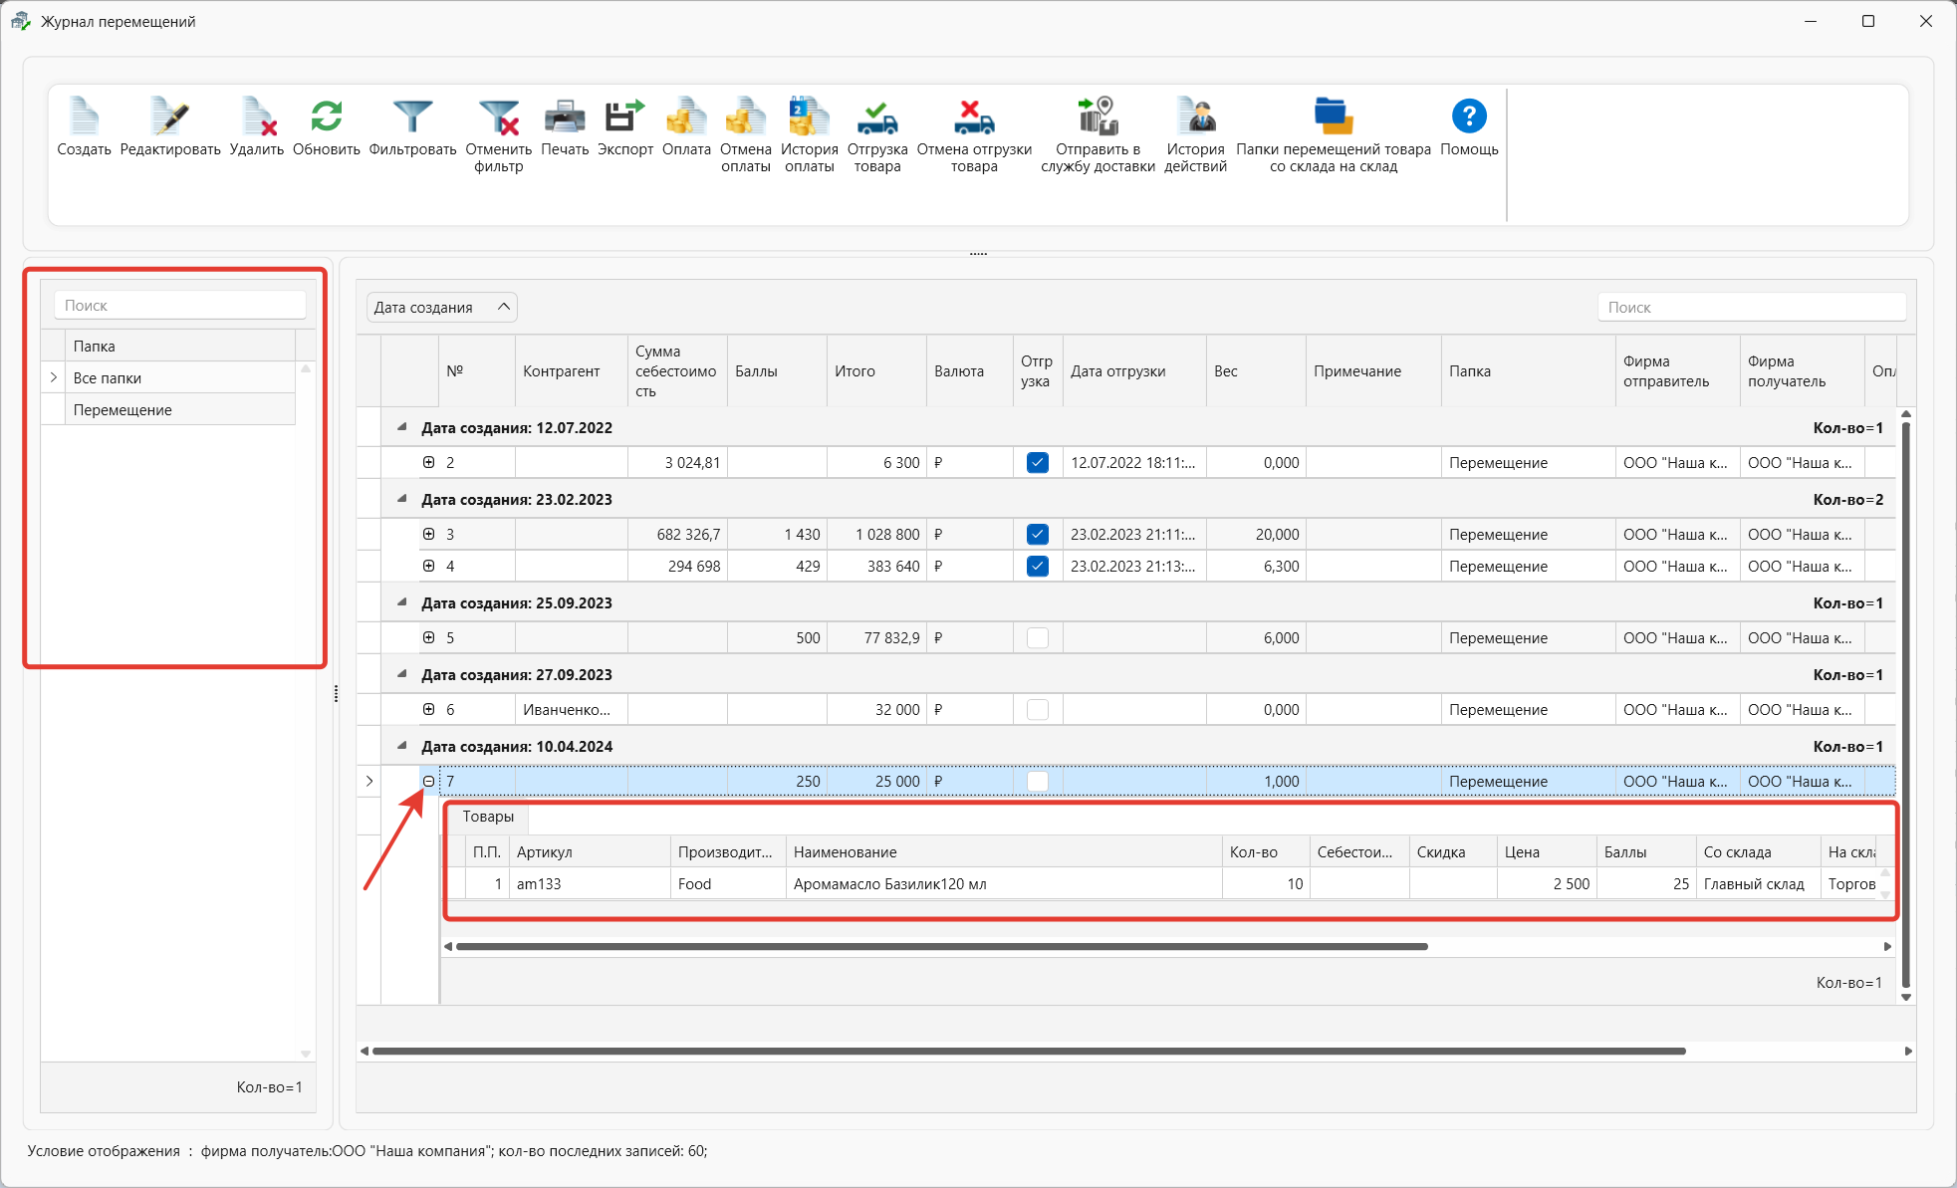Image resolution: width=1957 pixels, height=1188 pixels.
Task: Toggle Отгрузка checkbox in row 7
Action: 1037,782
